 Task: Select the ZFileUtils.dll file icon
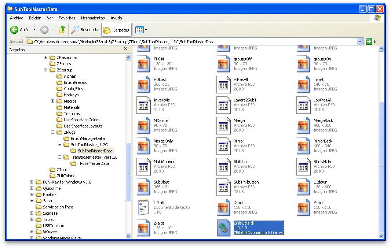pyautogui.click(x=224, y=228)
